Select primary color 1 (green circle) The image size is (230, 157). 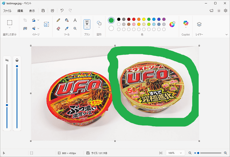(x=111, y=20)
